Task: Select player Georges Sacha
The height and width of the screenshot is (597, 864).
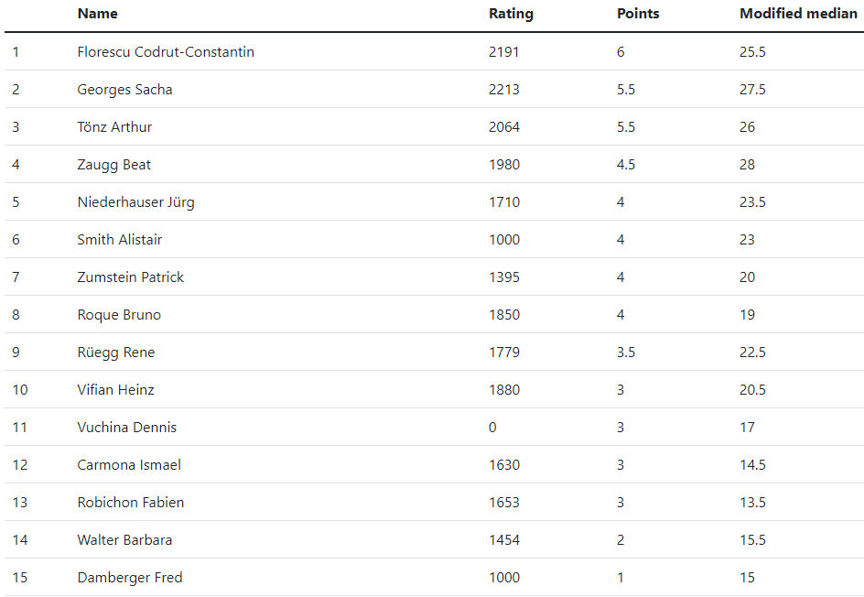Action: click(124, 90)
